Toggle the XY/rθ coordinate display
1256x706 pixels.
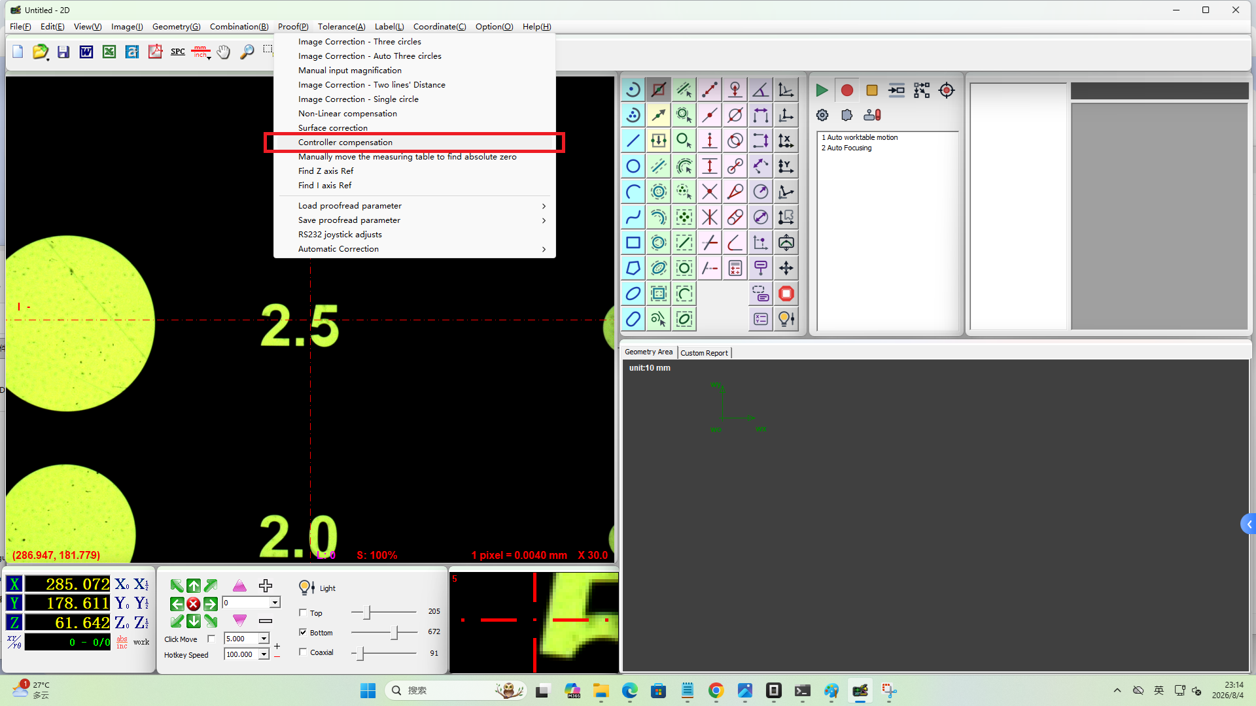click(14, 642)
